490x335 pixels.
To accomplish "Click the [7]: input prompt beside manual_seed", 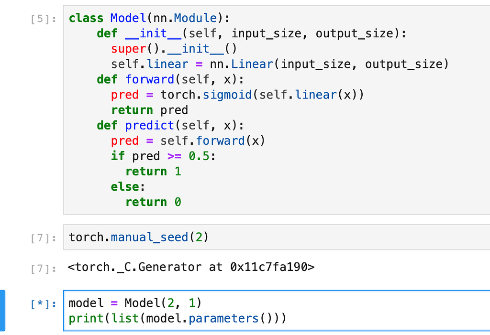I will 44,238.
